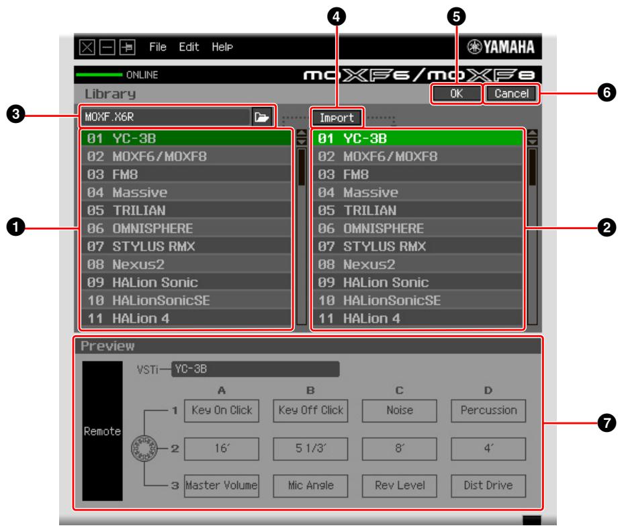Screen dimensions: 624x530
Task: Click the MOXF.X6R file name field
Action: (166, 117)
